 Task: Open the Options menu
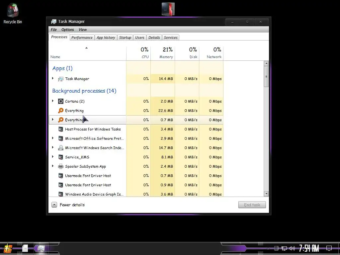click(x=68, y=30)
